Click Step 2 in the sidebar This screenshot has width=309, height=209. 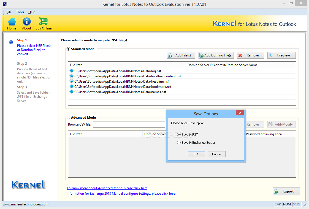click(x=22, y=63)
